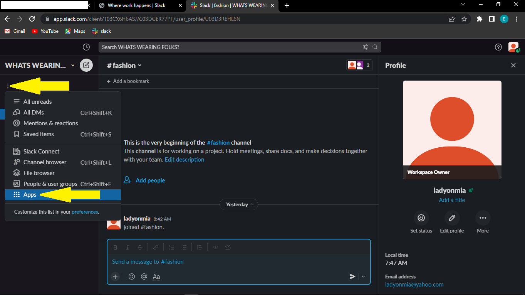Screen dimensions: 525x295
Task: Click the search filter sliders icon
Action: click(x=366, y=47)
